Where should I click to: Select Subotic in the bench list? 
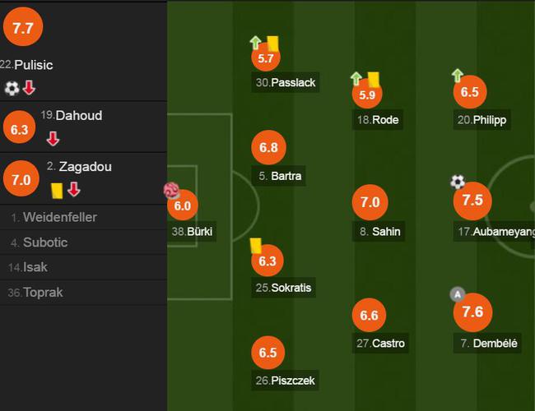(x=83, y=242)
